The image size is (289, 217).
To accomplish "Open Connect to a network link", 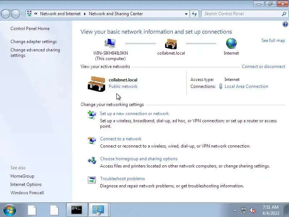I will point(121,139).
